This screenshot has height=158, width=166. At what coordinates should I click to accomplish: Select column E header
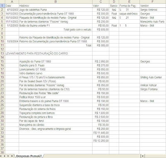129,2
